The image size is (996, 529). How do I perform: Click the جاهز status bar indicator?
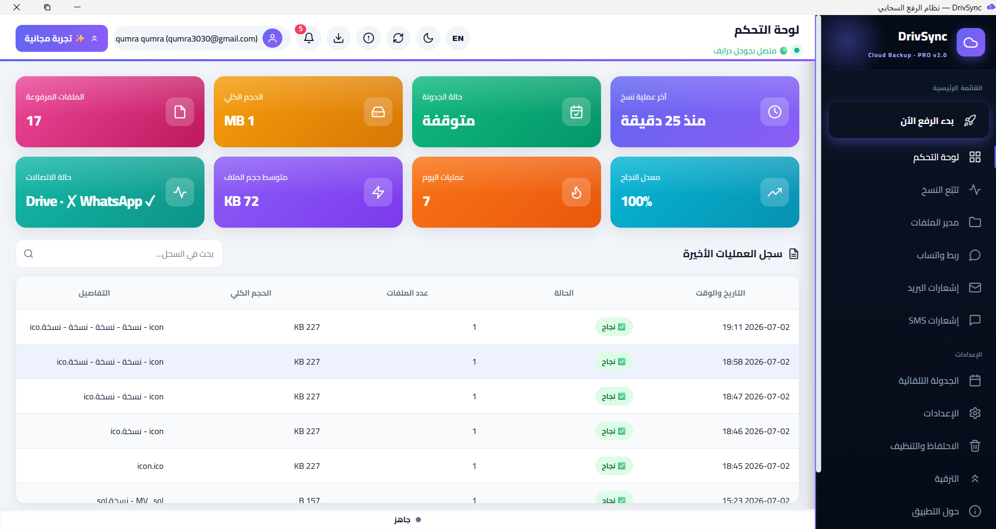tap(407, 520)
